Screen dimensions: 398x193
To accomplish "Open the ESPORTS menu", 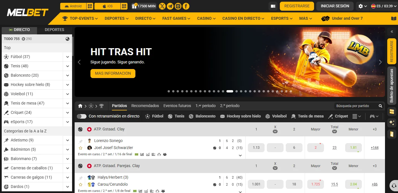I will (x=282, y=19).
